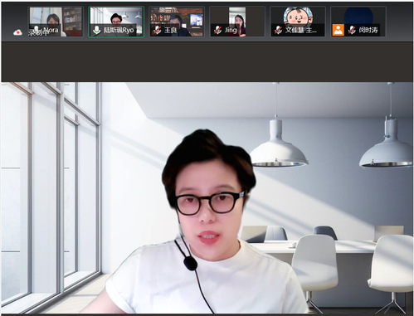Click Nora's microphone icon
This screenshot has height=316, width=414.
(x=36, y=29)
